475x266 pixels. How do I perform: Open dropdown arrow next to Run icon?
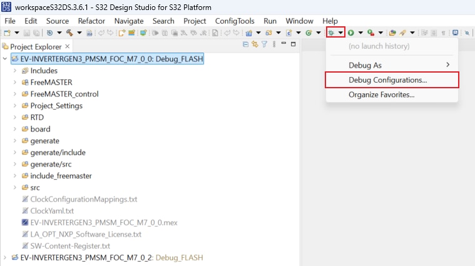coord(360,33)
